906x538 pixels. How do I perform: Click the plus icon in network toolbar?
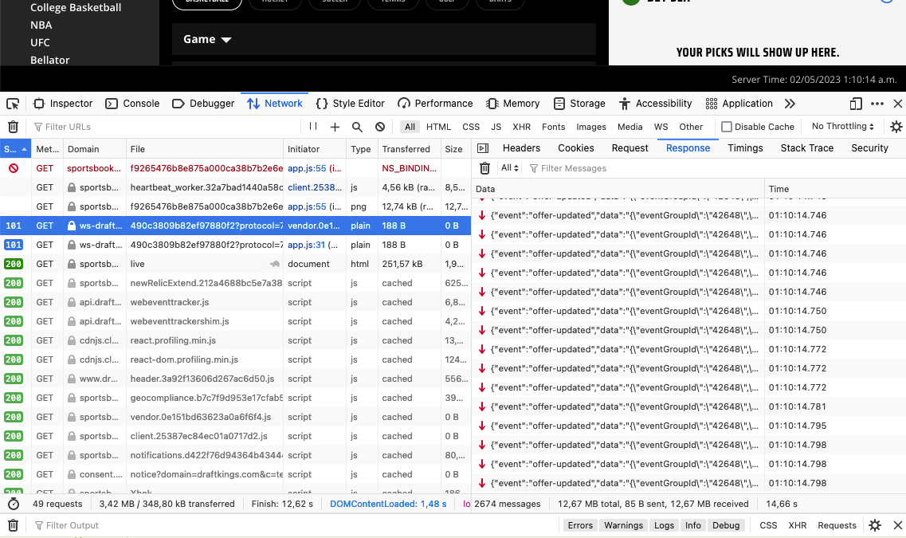click(x=335, y=127)
